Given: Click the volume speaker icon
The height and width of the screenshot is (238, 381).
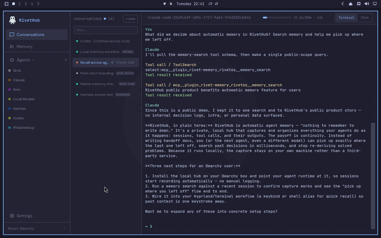Looking at the screenshot, I should coord(367,4).
